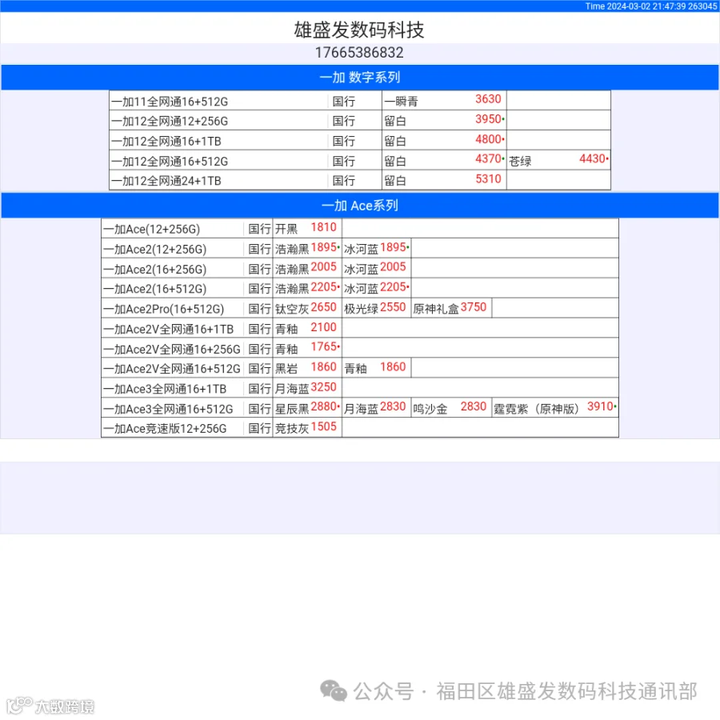Viewport: 720px width, 720px height.
Task: Click 国行 in the 一加11 row
Action: (x=344, y=102)
